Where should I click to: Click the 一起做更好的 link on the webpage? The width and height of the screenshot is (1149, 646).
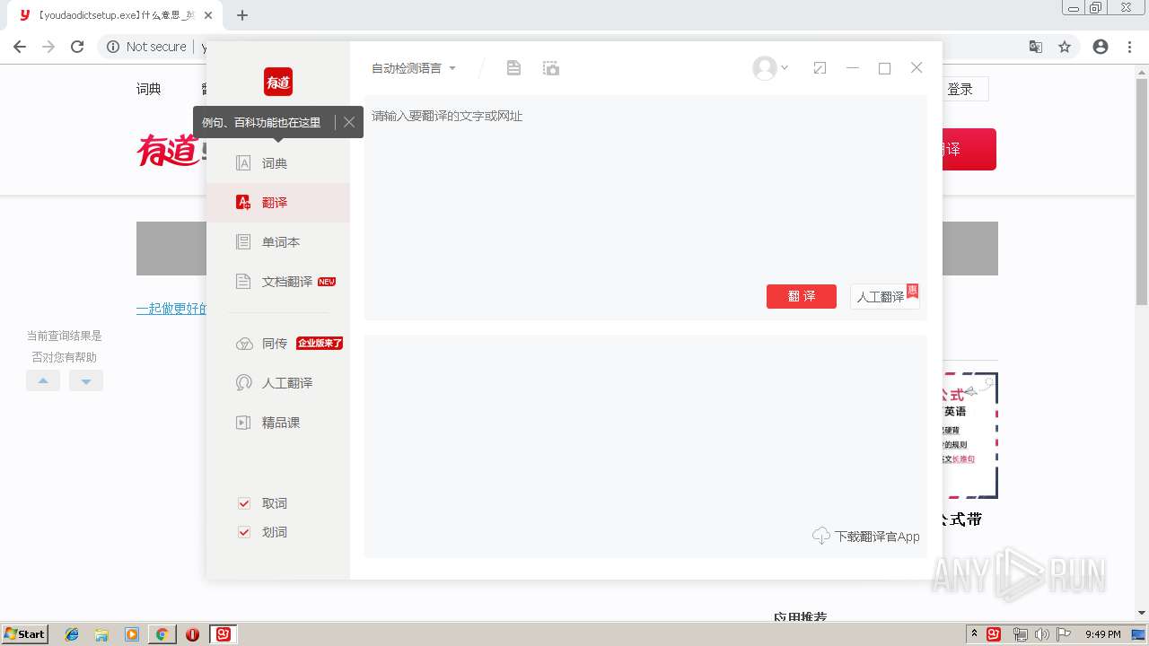coord(171,309)
